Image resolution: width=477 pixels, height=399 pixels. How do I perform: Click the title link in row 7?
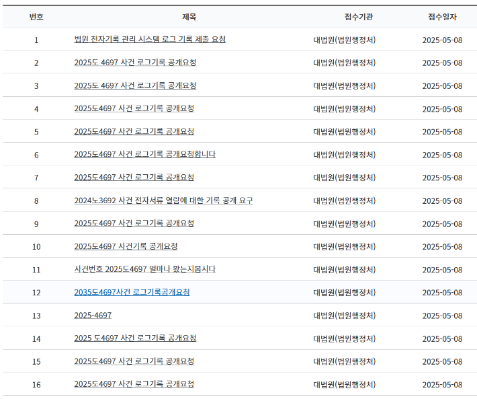(x=134, y=178)
